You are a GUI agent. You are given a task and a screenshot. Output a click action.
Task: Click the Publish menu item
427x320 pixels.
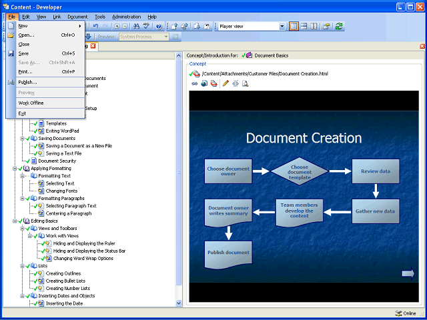click(27, 82)
